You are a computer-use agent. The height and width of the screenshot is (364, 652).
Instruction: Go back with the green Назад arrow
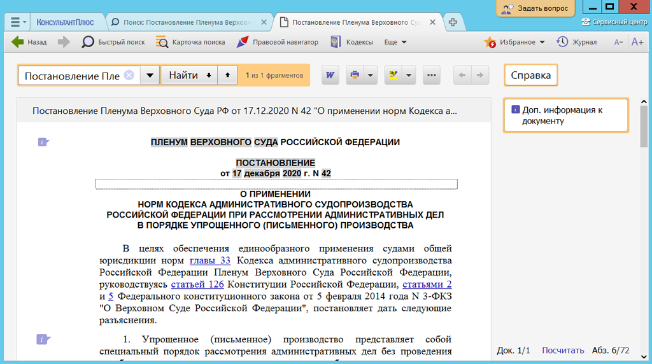[29, 42]
